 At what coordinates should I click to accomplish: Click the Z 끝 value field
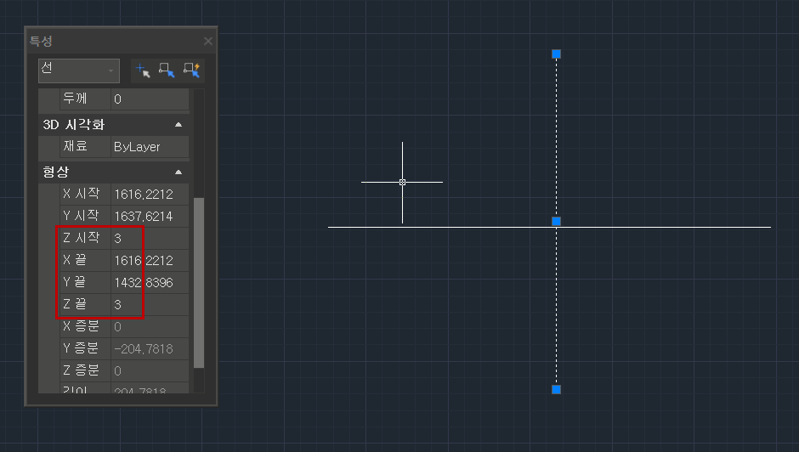[x=150, y=304]
